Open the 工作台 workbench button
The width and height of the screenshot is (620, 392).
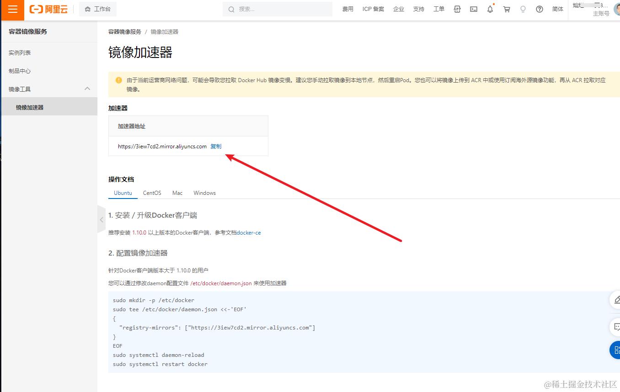98,9
